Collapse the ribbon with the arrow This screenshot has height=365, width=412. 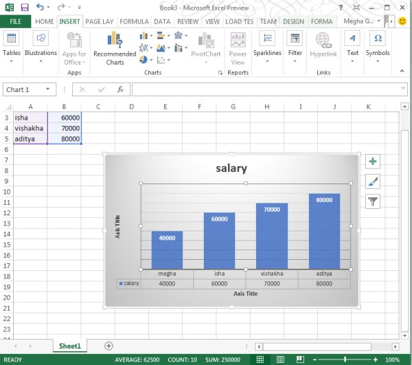[402, 71]
